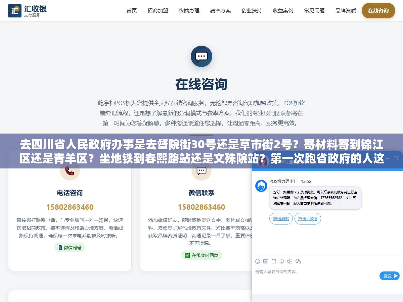Go to 收益案例 page
The image size is (403, 302).
coord(283,11)
